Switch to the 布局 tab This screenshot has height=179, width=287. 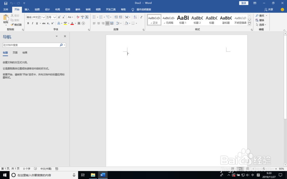(57, 9)
